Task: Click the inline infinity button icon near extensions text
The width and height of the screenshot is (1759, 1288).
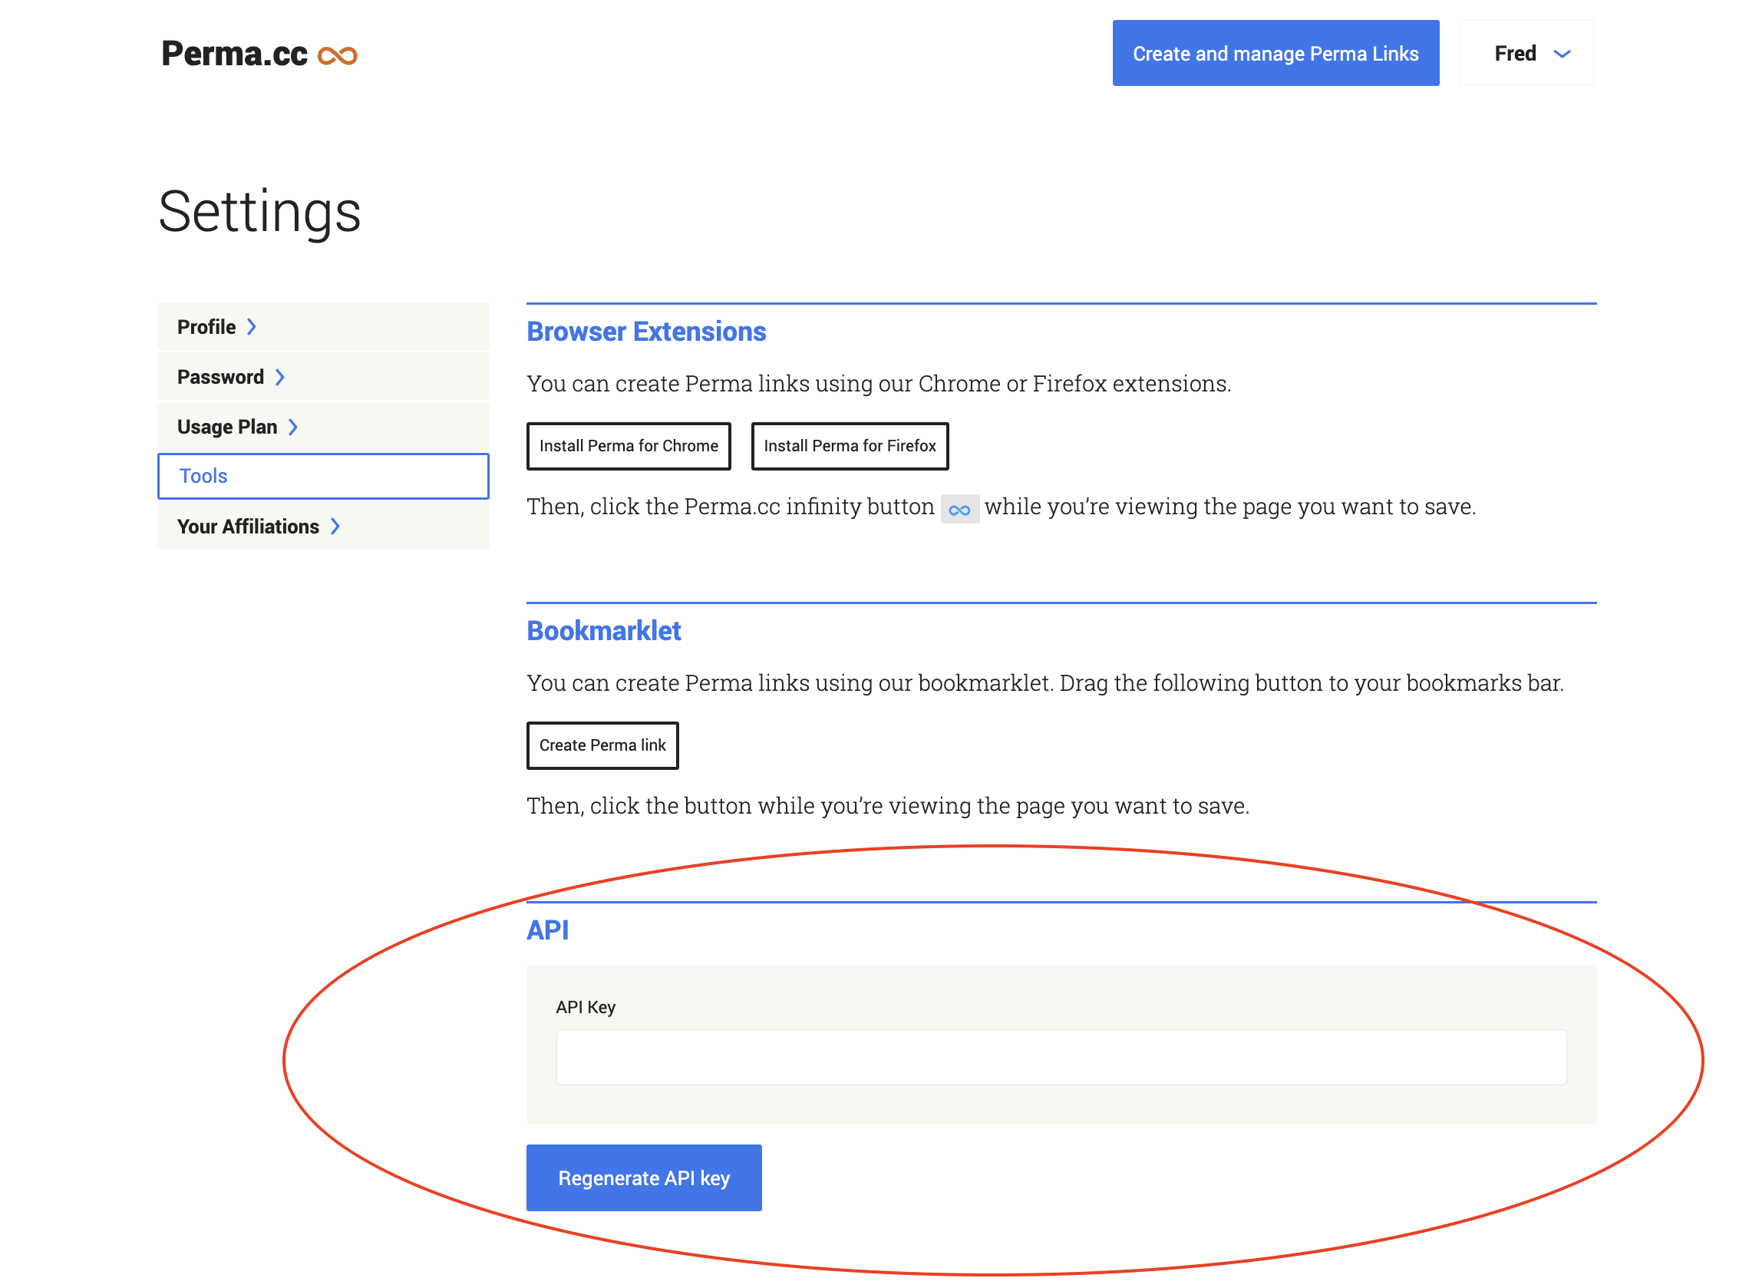Action: click(959, 508)
